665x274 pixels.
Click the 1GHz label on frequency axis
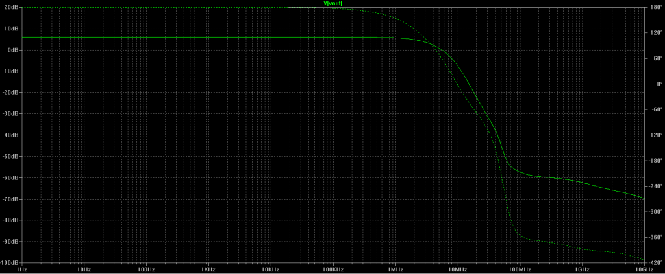[581, 269]
